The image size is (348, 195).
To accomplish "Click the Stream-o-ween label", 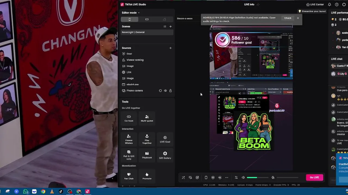I will (185, 19).
